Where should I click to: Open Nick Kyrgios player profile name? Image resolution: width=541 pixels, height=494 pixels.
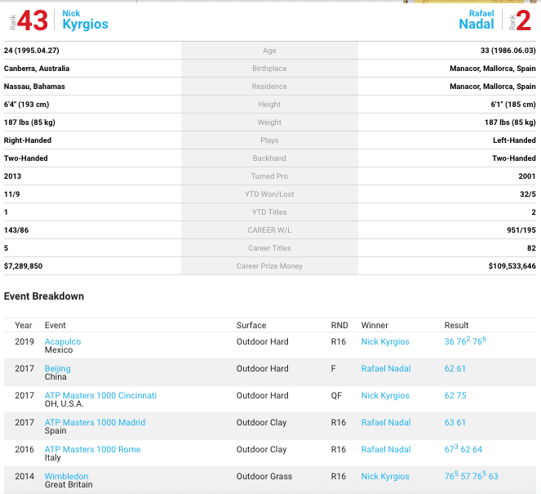(x=85, y=20)
